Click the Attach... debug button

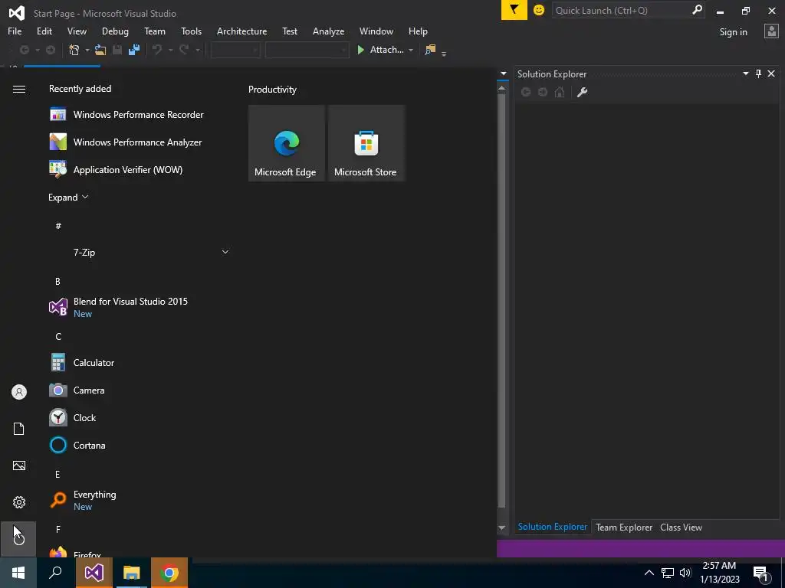click(380, 50)
